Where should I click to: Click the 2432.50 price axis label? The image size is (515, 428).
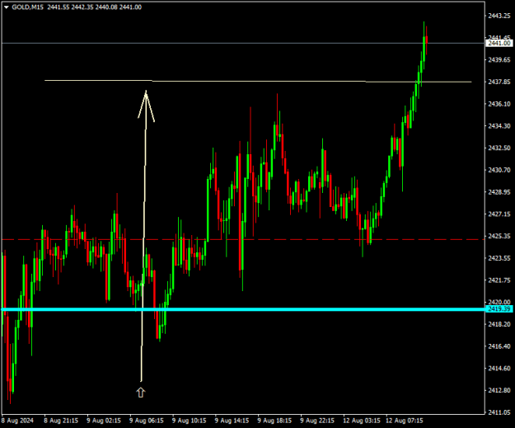(x=499, y=148)
